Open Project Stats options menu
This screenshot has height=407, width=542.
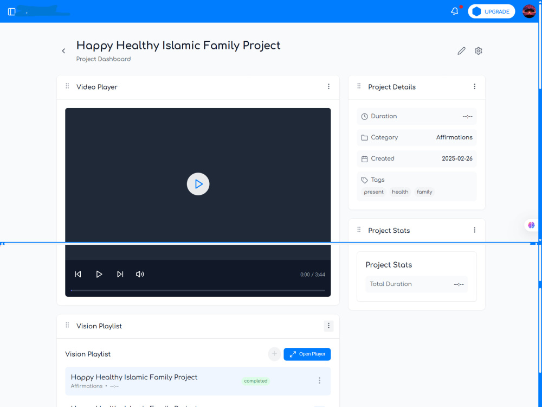[x=475, y=230]
